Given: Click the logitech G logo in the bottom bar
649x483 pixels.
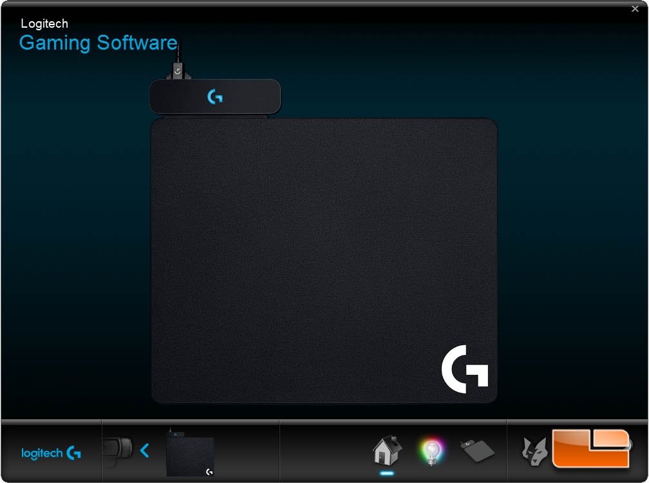Looking at the screenshot, I should [x=51, y=453].
